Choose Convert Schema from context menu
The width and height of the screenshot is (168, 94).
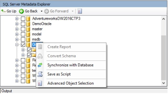(x=71, y=56)
